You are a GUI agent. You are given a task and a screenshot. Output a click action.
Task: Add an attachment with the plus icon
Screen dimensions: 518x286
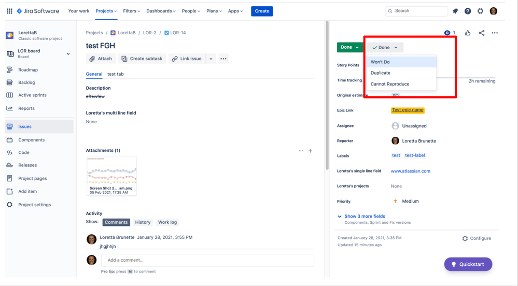310,151
